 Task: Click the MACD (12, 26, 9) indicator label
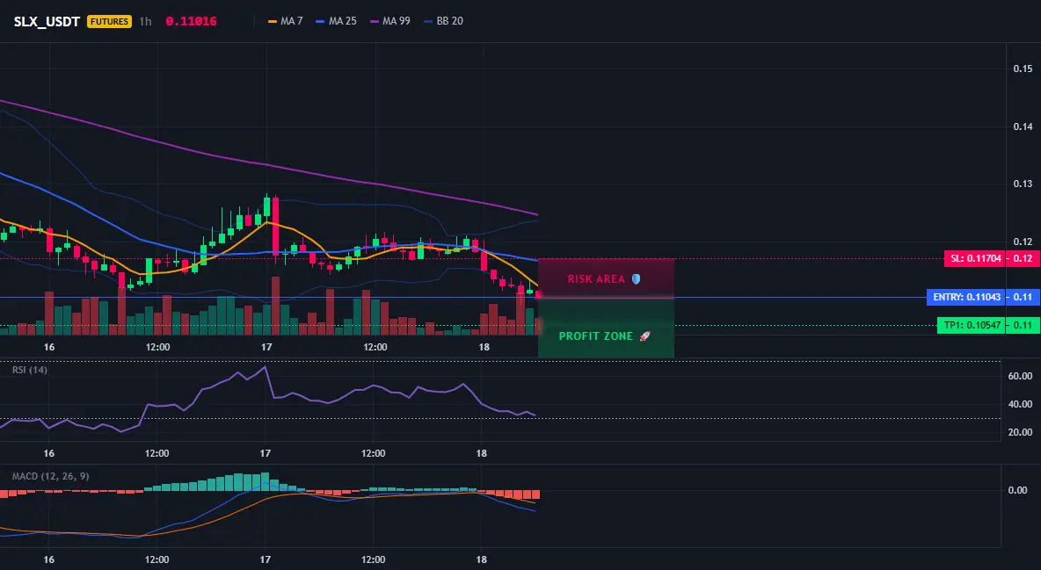(50, 476)
